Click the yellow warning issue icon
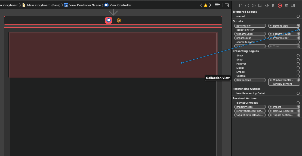 pos(206,5)
